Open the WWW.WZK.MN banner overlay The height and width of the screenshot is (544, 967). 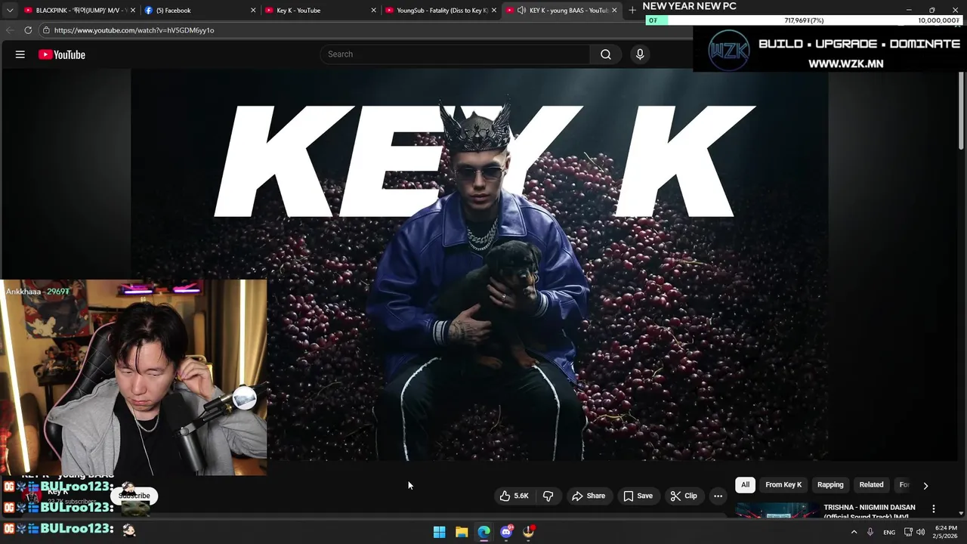click(x=829, y=49)
